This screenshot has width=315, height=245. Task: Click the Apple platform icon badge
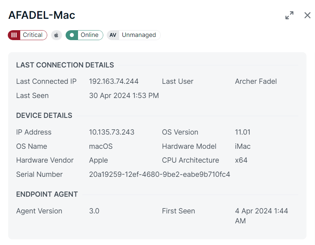[56, 35]
